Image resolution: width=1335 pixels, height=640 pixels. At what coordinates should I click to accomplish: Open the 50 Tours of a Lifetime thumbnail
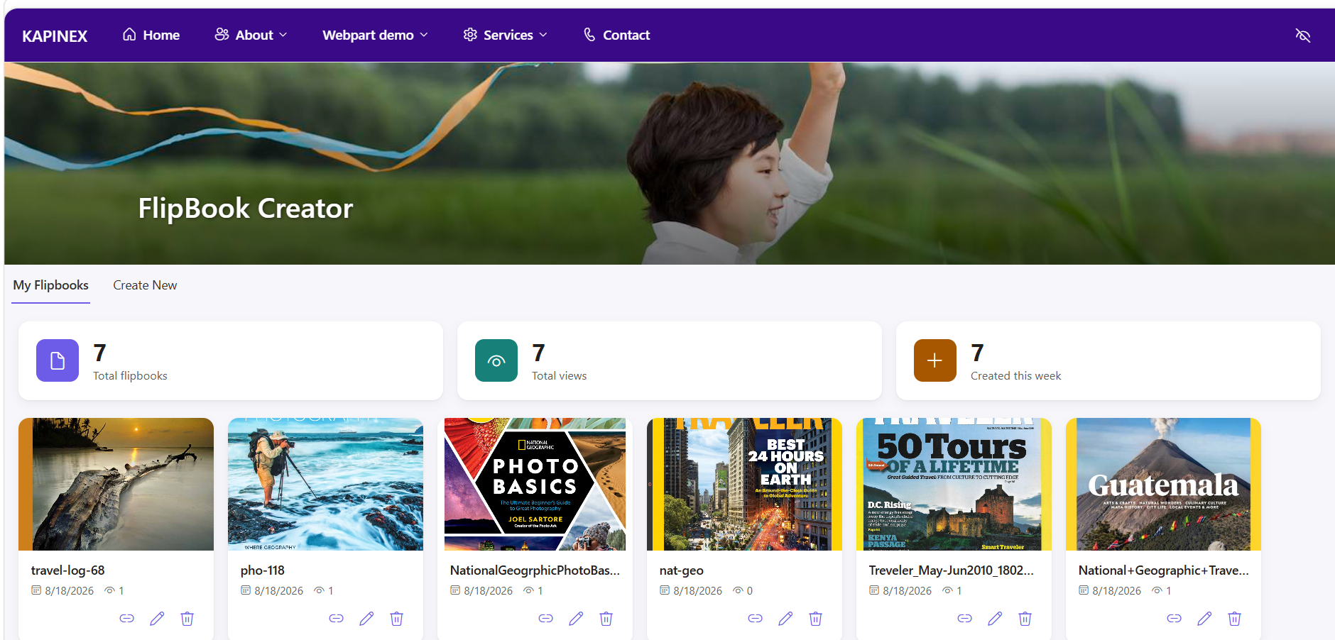point(954,484)
